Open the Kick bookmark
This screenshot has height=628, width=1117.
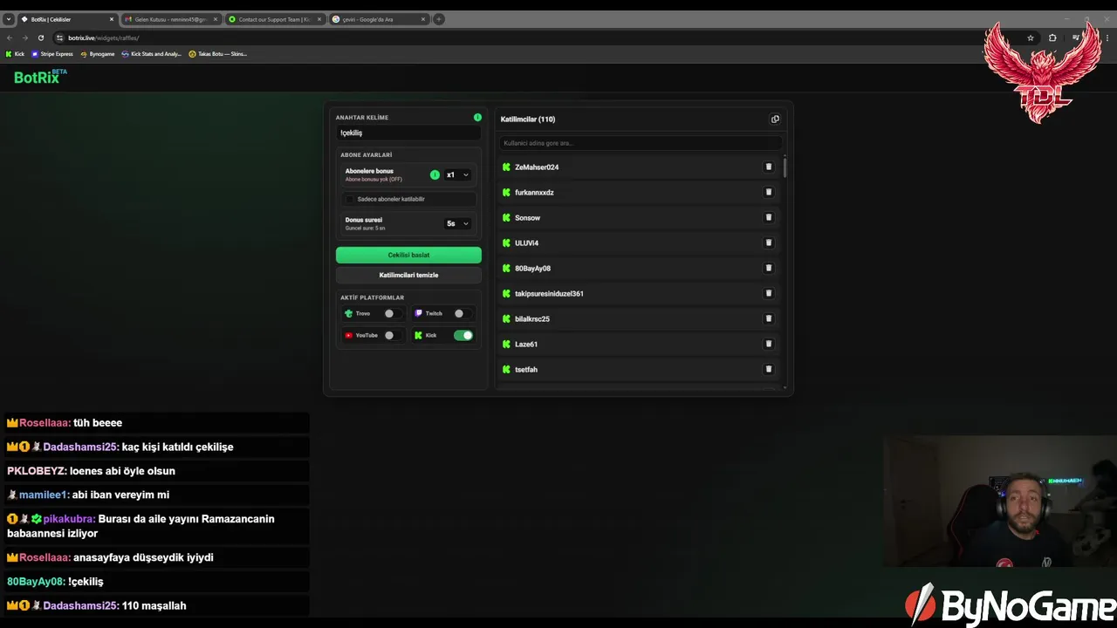click(15, 54)
